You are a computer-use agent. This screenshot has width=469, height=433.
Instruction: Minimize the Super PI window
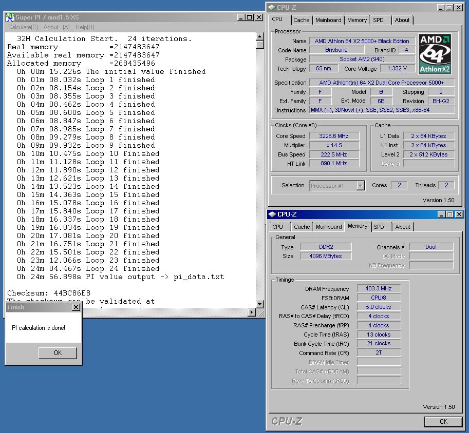pos(241,17)
